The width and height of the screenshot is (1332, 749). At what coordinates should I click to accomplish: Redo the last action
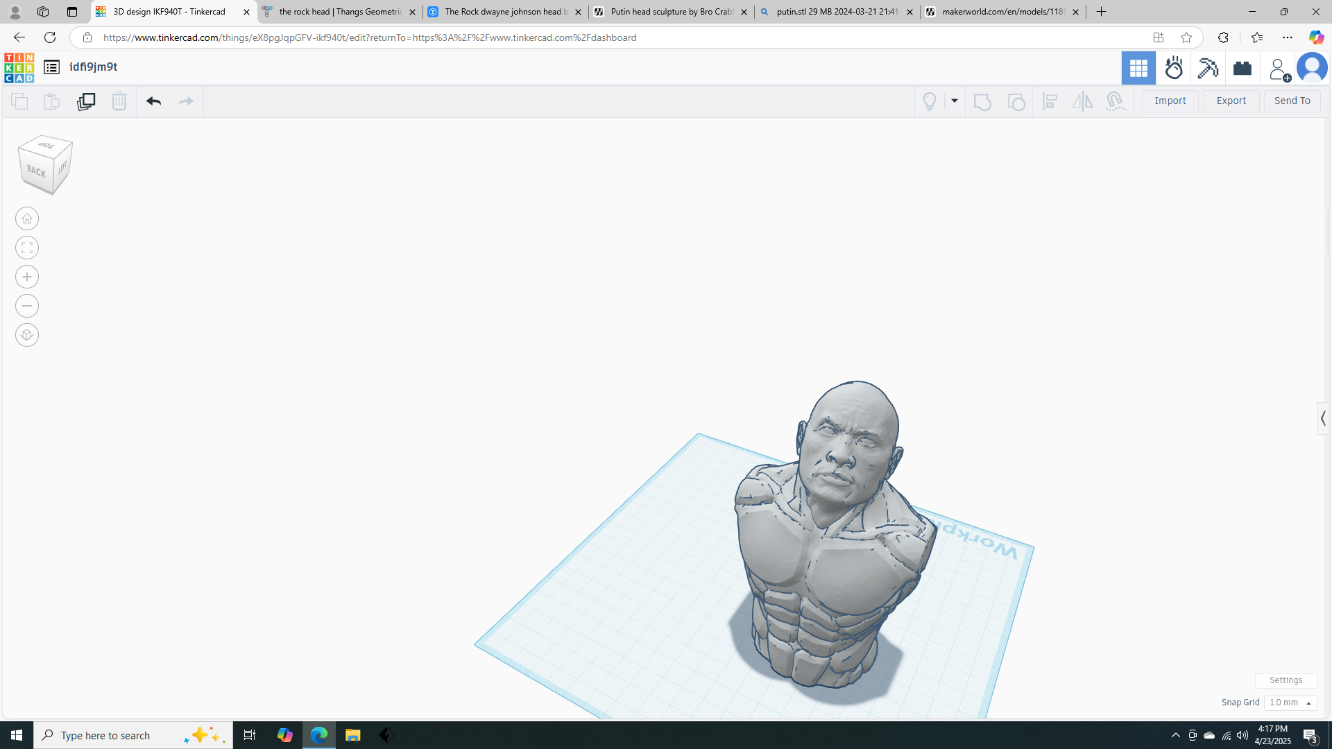186,101
